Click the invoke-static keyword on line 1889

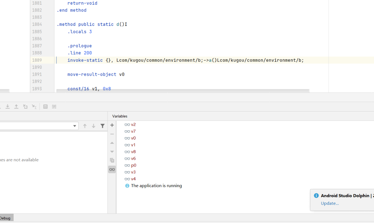coord(85,60)
